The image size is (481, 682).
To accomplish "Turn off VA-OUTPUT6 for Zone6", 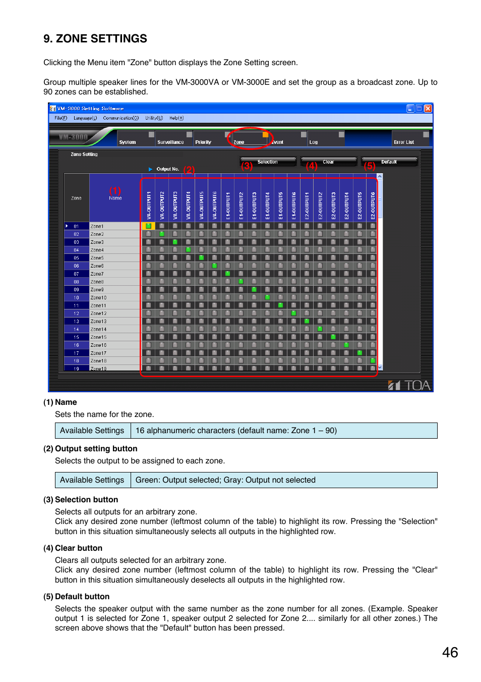I will coord(214,266).
